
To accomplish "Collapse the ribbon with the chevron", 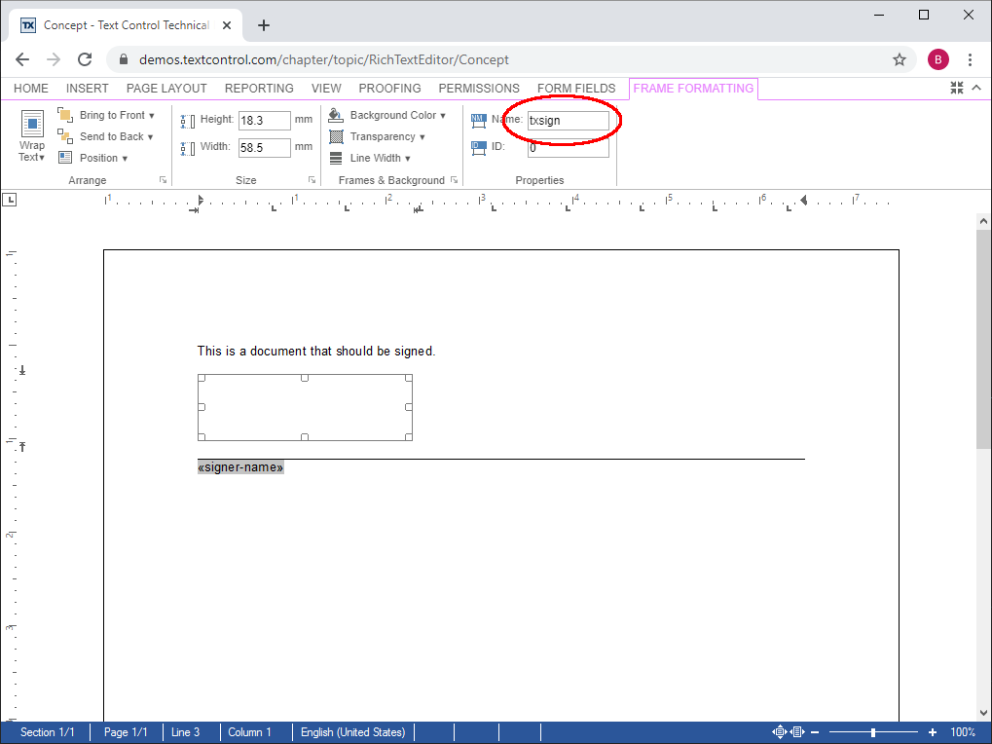I will (x=976, y=88).
